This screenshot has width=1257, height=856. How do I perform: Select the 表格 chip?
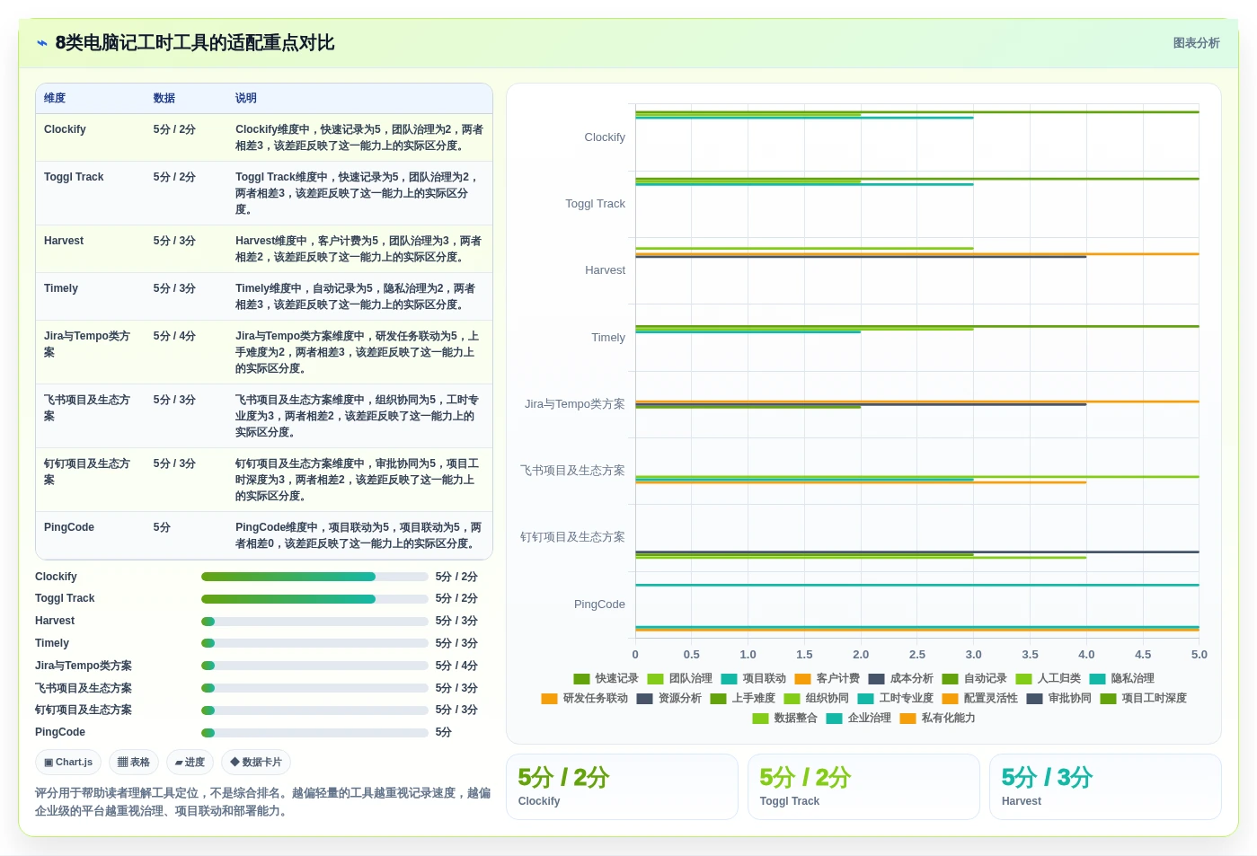point(134,762)
